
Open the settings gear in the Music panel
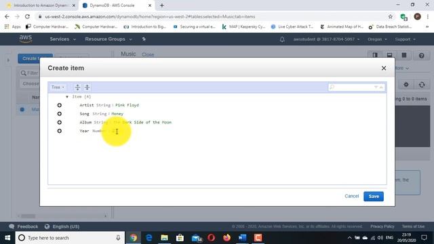click(406, 85)
